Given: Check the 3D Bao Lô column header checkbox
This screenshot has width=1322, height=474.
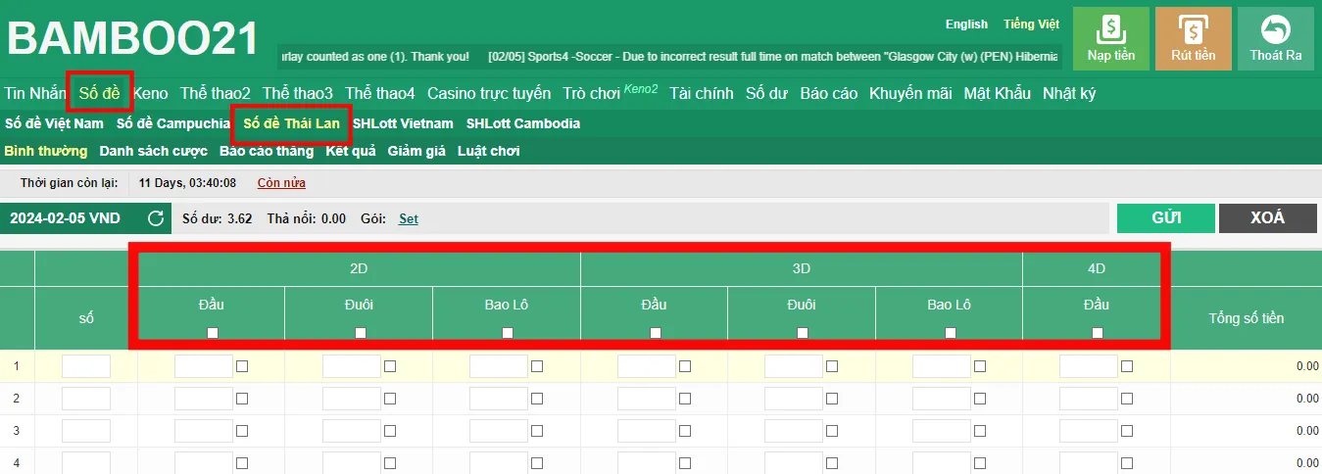Looking at the screenshot, I should (950, 333).
